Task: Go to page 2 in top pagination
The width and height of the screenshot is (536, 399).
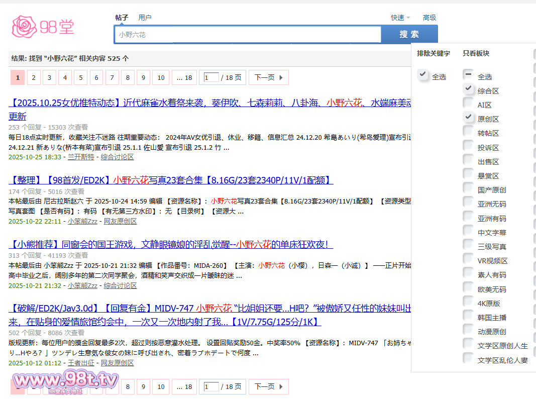Action: click(34, 77)
